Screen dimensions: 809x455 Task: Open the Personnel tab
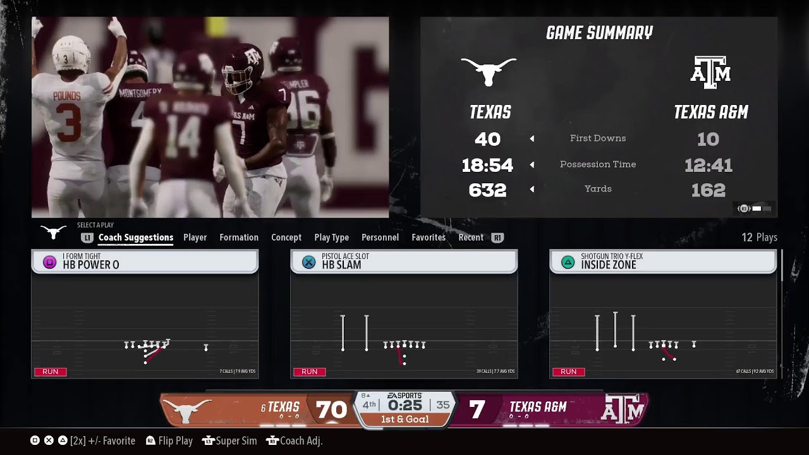tap(380, 238)
